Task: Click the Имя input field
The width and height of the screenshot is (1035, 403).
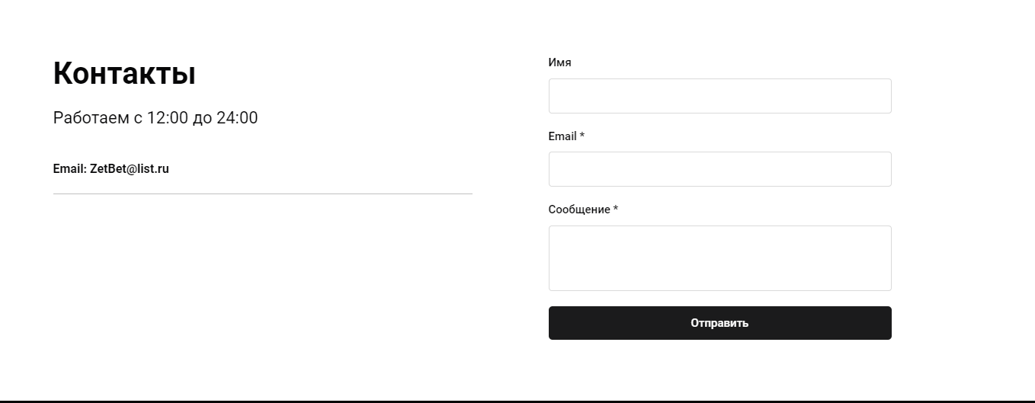Action: point(719,96)
